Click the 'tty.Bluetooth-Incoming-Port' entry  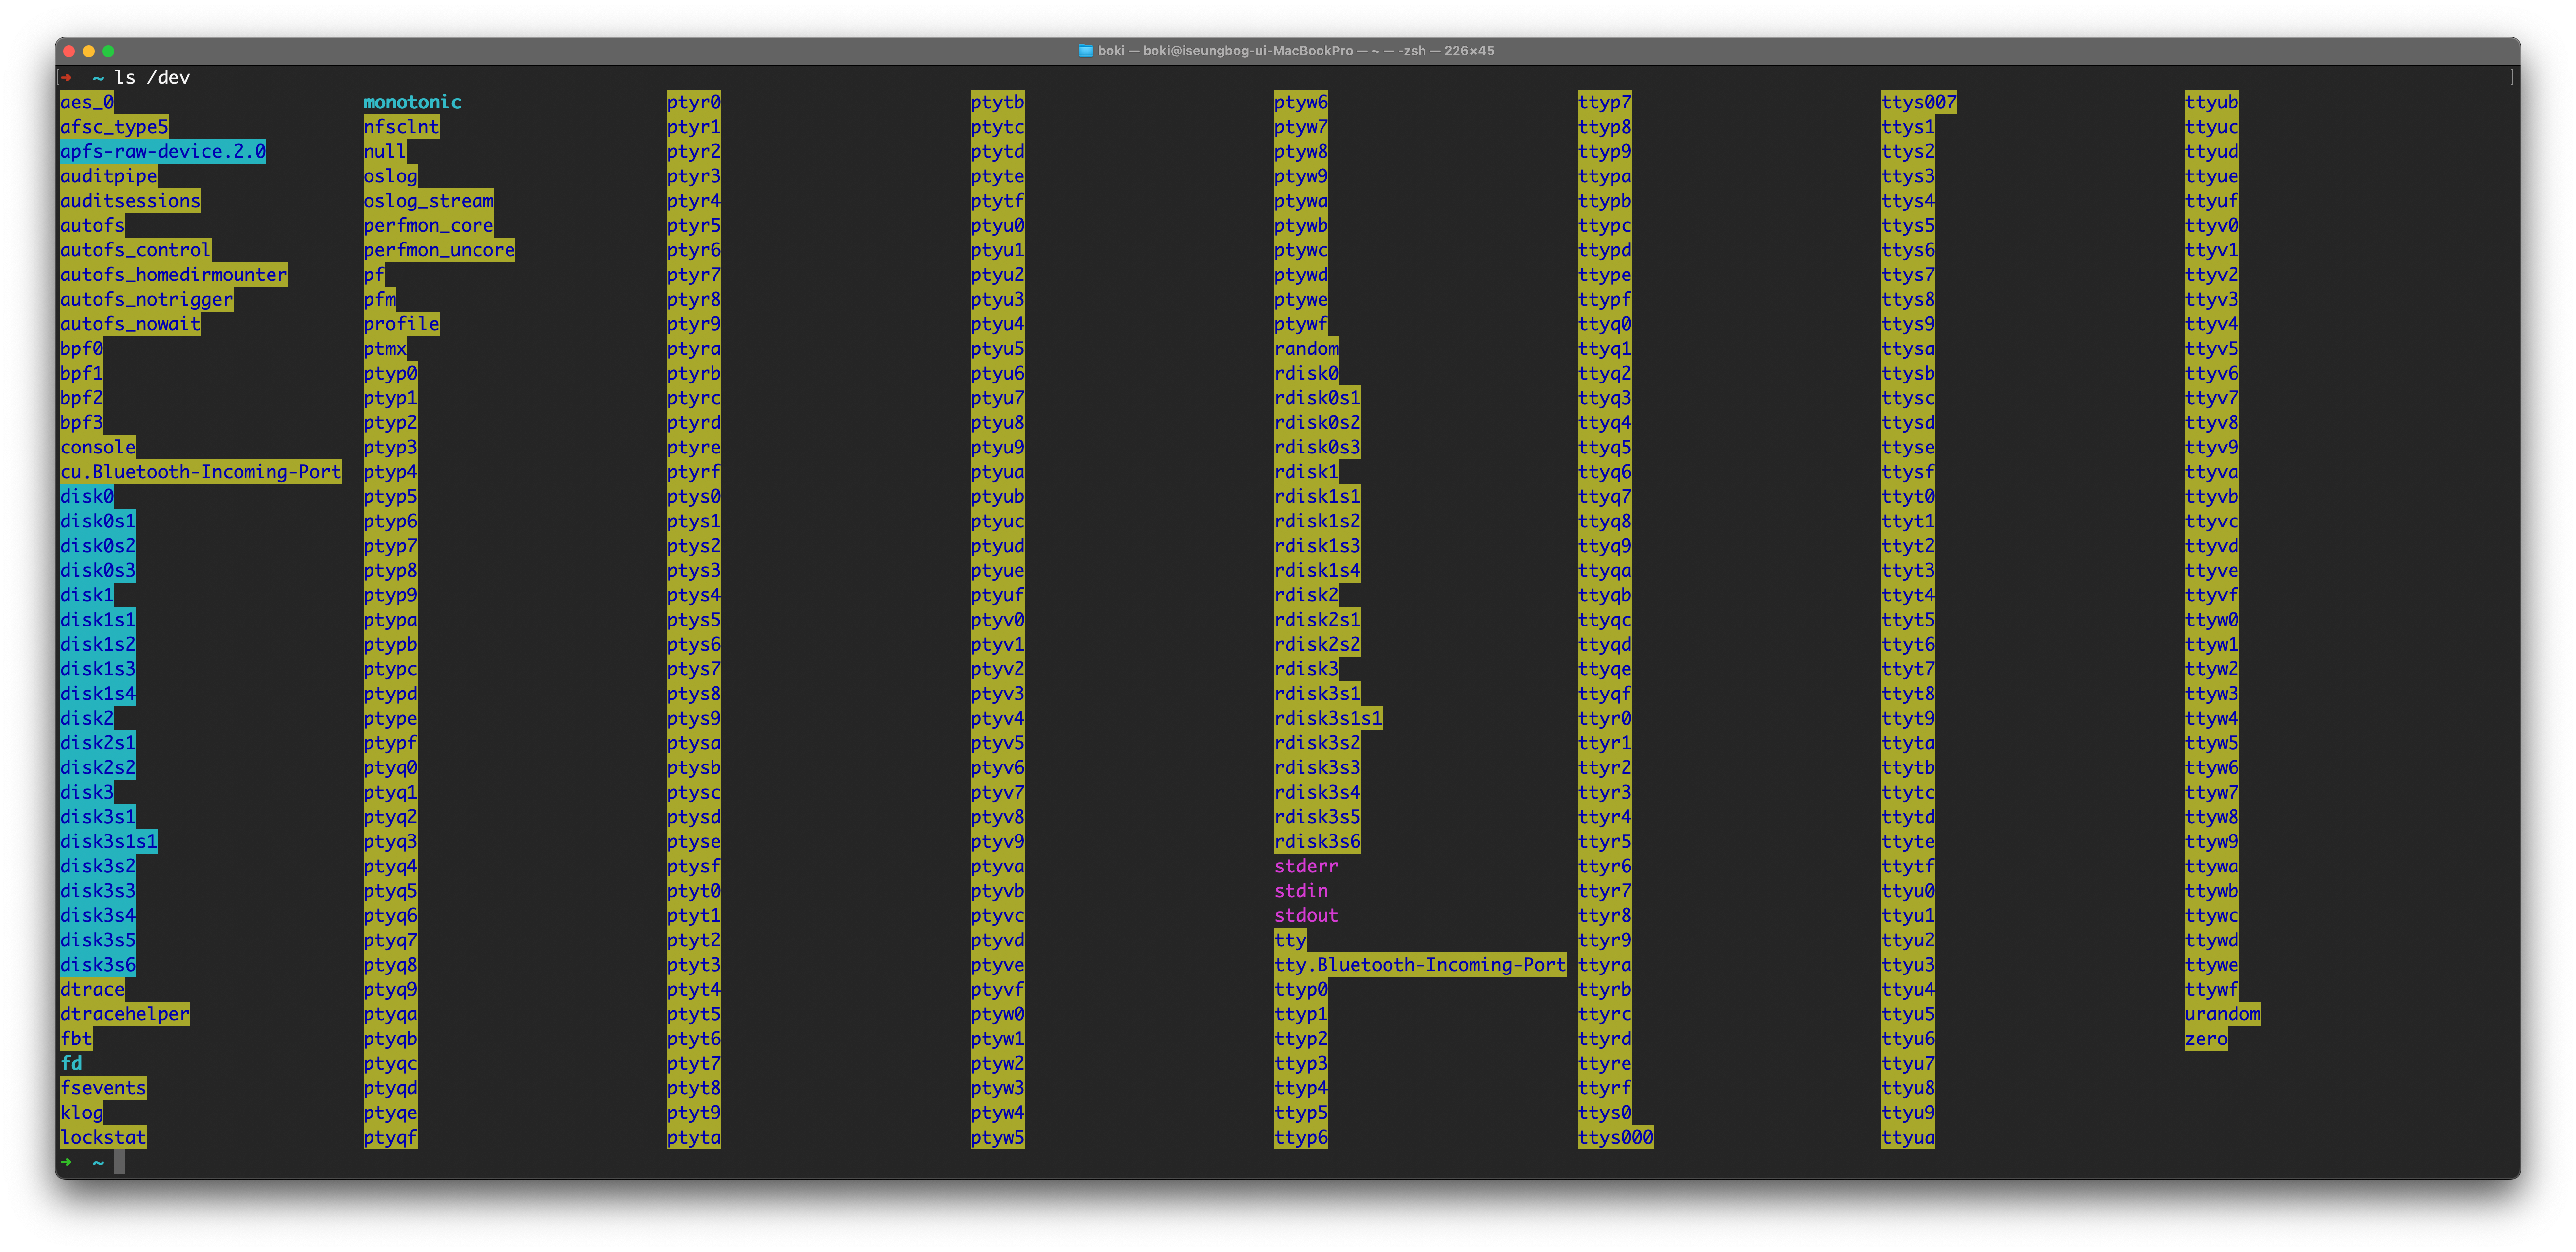coord(1419,965)
